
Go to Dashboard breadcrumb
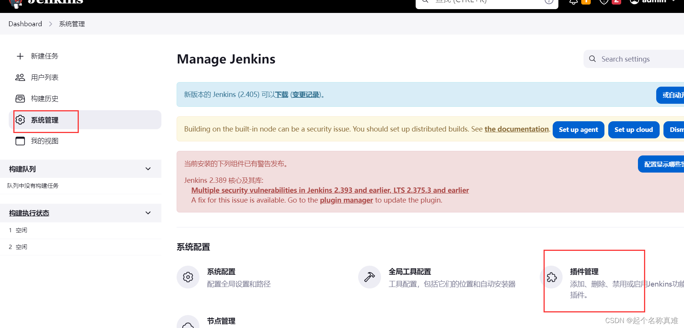click(x=25, y=24)
